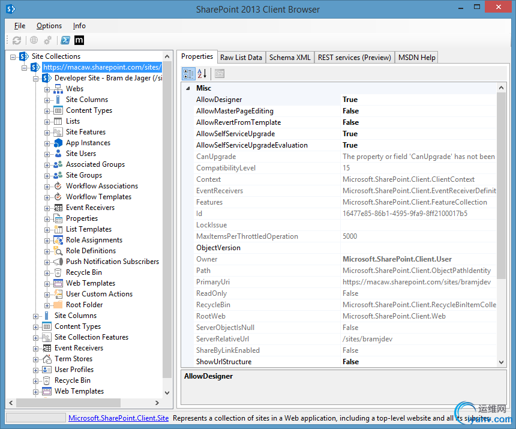The width and height of the screenshot is (516, 429).
Task: Click the tree horizontal scrollbar left arrow
Action: click(11, 403)
